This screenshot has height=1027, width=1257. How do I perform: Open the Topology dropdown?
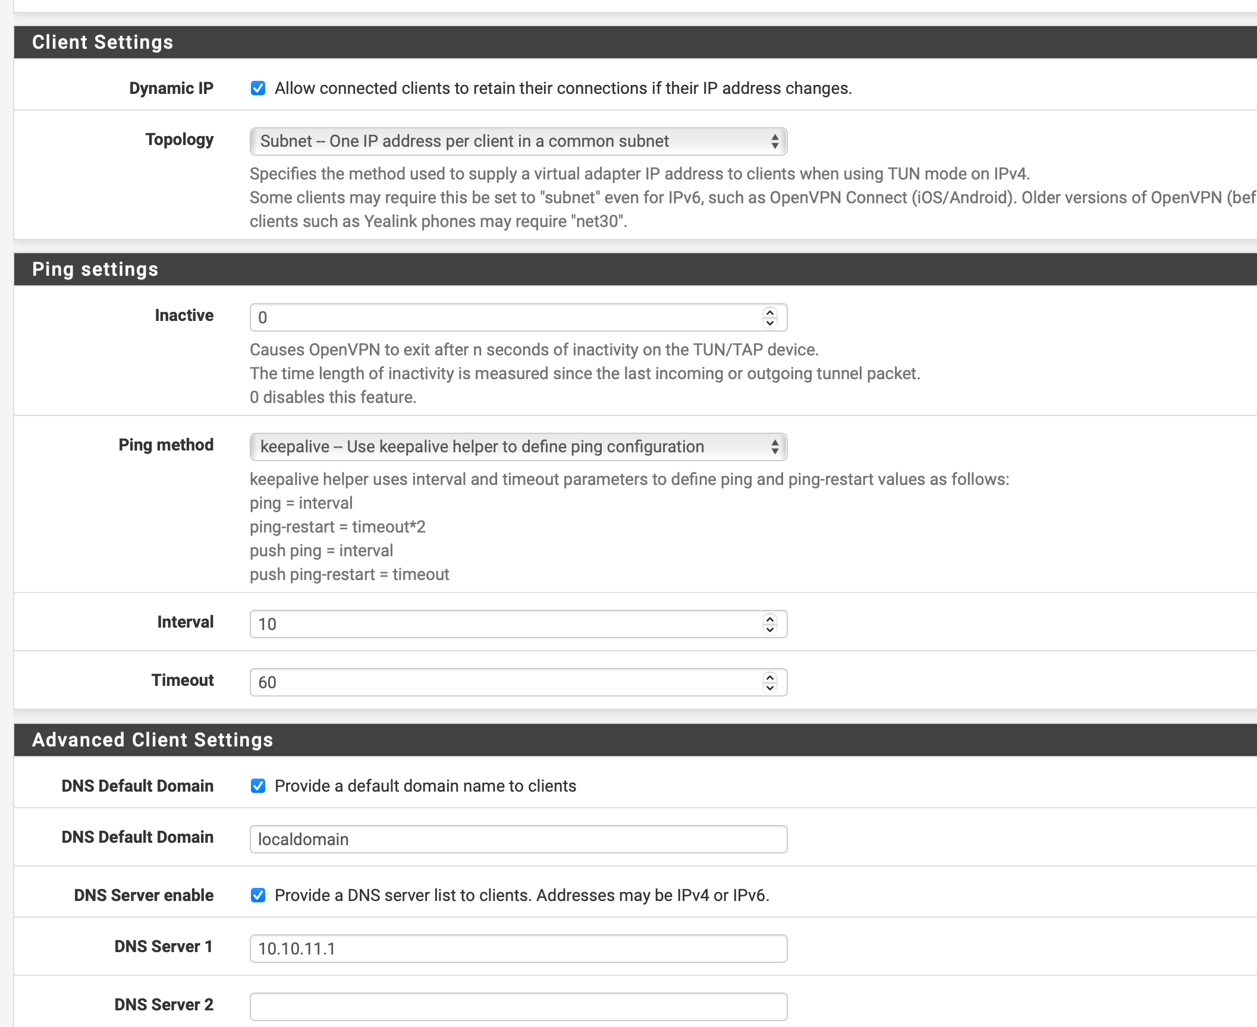point(518,141)
